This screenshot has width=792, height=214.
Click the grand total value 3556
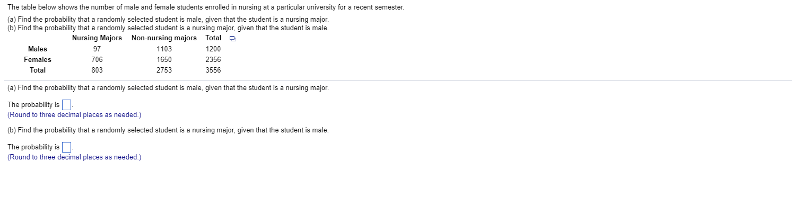(213, 70)
